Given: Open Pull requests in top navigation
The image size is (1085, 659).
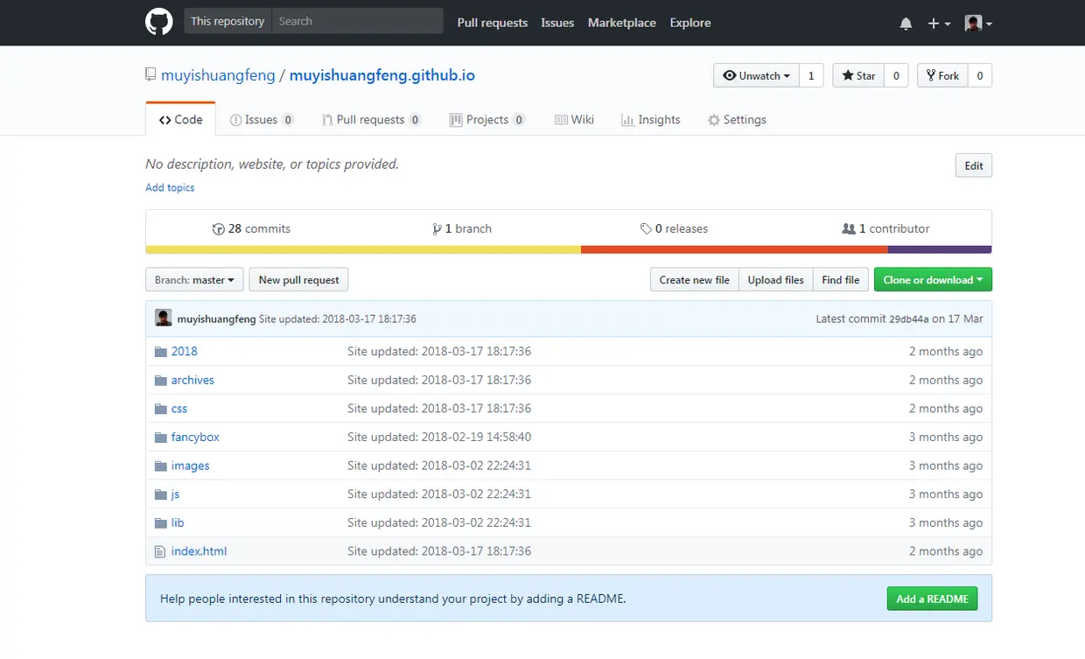Looking at the screenshot, I should [x=493, y=23].
